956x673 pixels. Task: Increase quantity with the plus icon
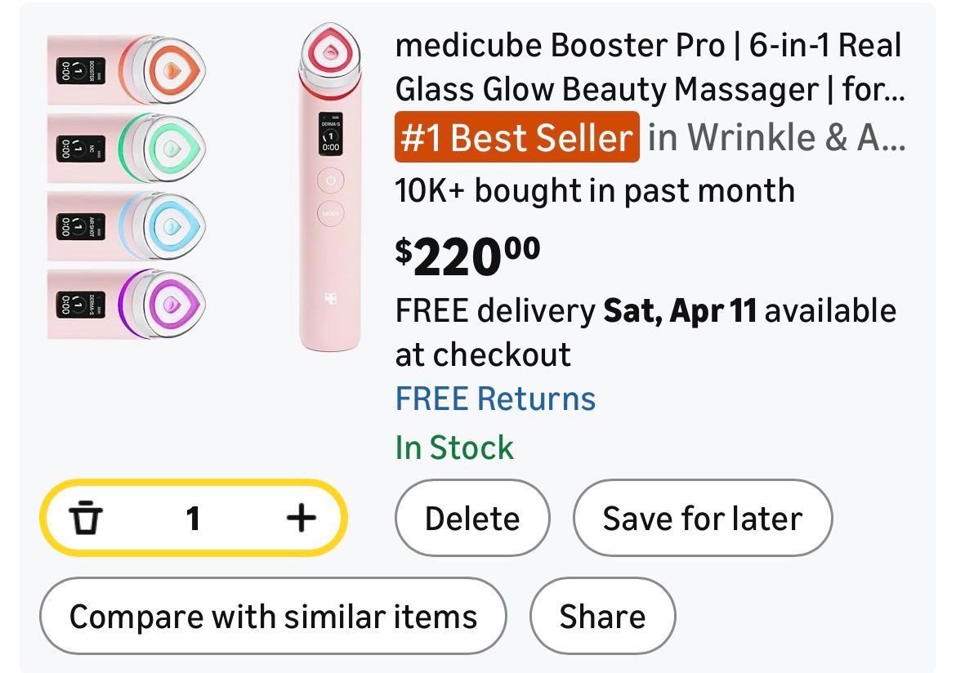pos(301,518)
